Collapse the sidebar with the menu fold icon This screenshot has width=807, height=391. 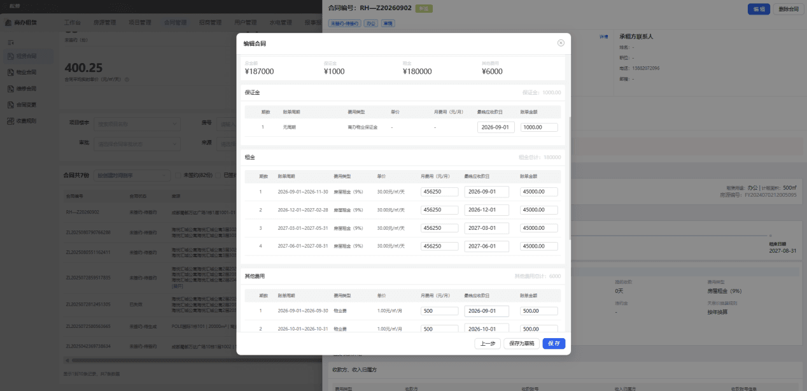coord(11,42)
